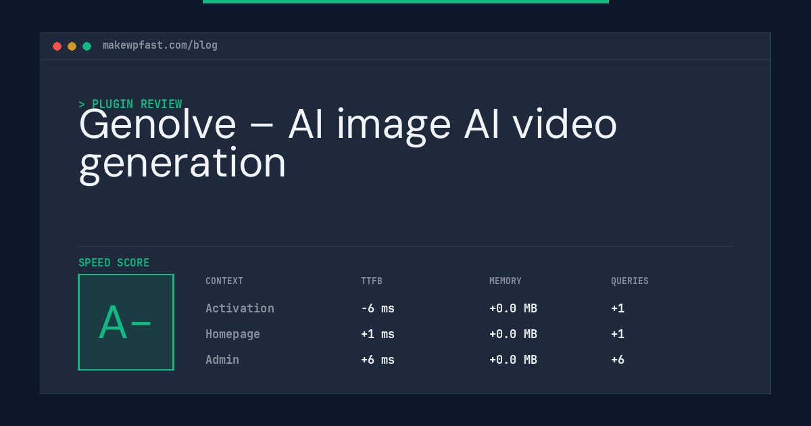The image size is (811, 426).
Task: Select the Homepage row label
Action: click(x=232, y=334)
